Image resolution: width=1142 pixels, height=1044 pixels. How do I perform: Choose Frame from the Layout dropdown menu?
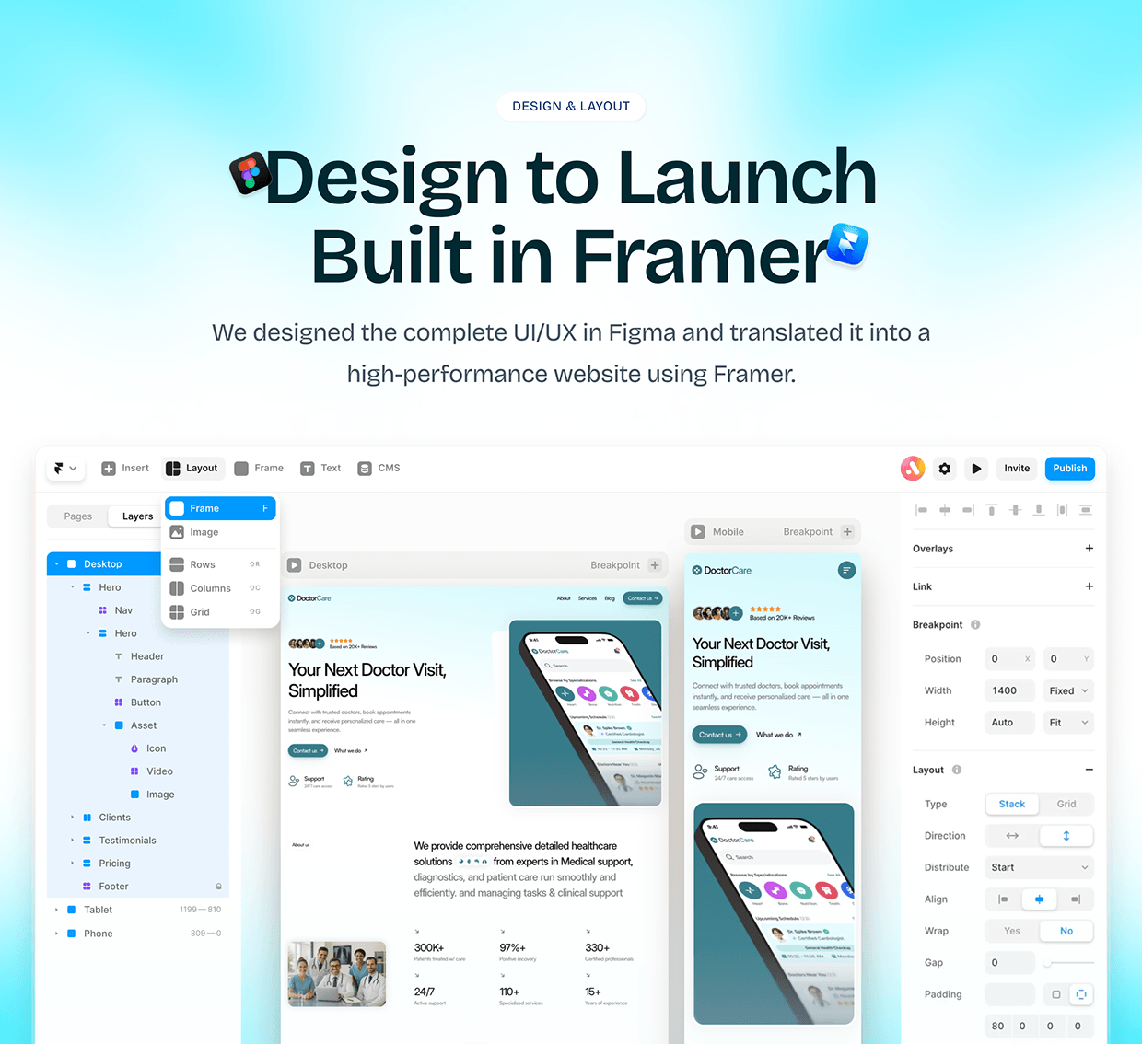[x=221, y=508]
